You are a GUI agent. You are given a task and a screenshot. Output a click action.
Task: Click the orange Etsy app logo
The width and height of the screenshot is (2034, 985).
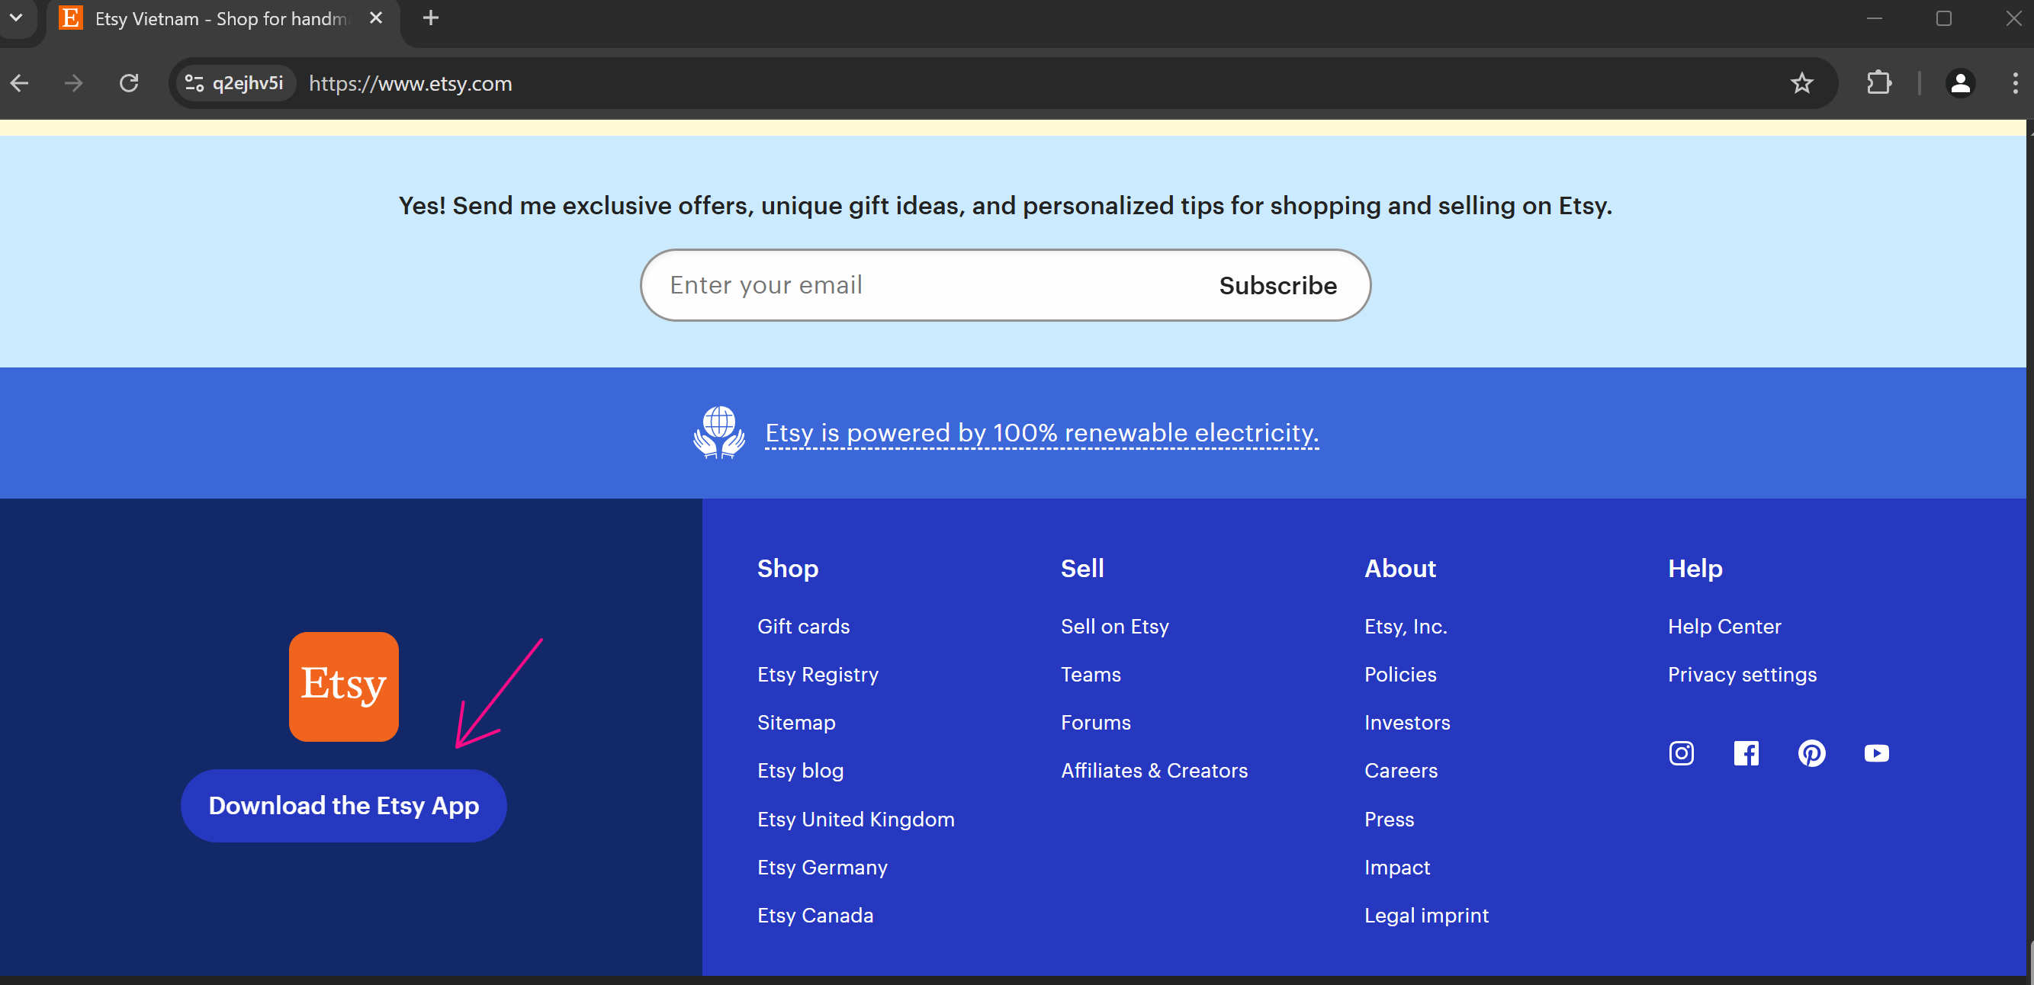[343, 686]
